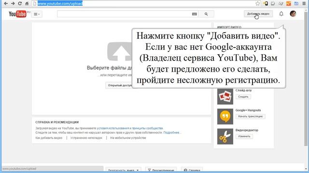Screen dimensions: 309x173
Task: Open the on-screen keyboard icon in search
Action: coord(194,14)
